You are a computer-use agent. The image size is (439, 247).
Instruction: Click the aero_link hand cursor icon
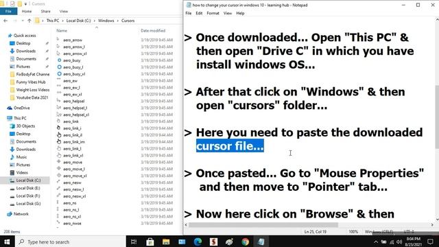tap(59, 121)
